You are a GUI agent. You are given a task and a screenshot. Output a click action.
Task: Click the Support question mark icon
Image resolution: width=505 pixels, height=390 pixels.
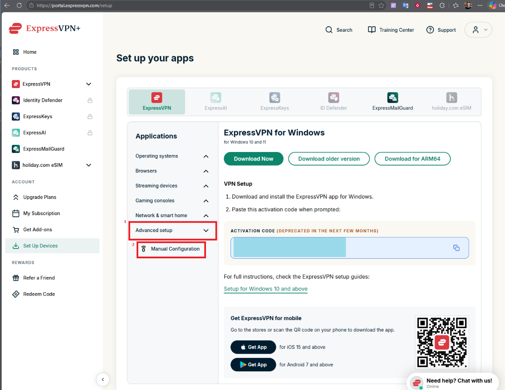[x=430, y=30]
